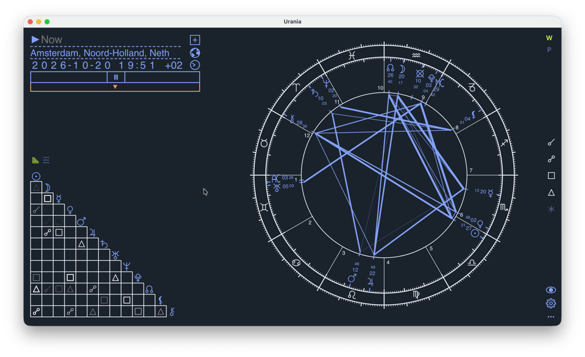585x357 pixels.
Task: Click the Scorpio sign on the zodiac wheel
Action: pyautogui.click(x=504, y=207)
